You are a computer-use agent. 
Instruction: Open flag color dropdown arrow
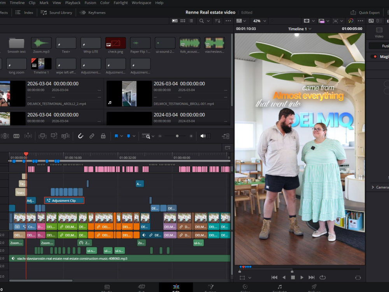click(121, 136)
